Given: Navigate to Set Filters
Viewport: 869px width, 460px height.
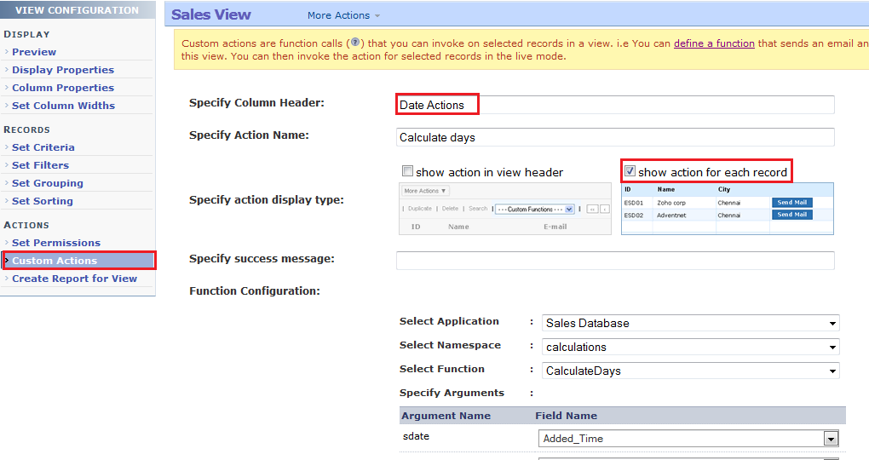Looking at the screenshot, I should click(40, 165).
